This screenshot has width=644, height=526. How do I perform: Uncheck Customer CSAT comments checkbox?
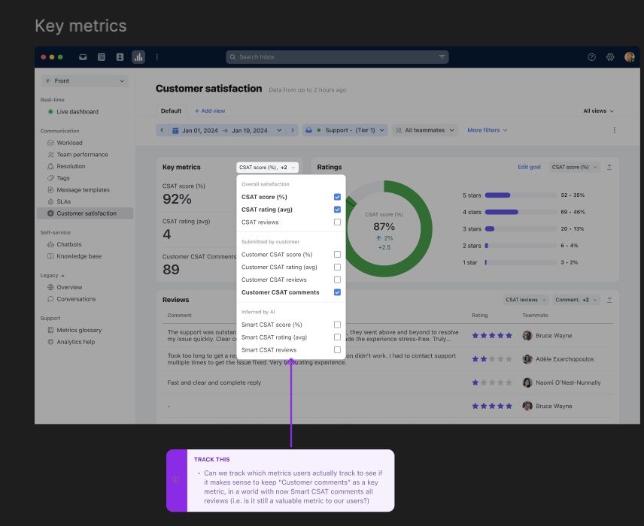pos(337,292)
